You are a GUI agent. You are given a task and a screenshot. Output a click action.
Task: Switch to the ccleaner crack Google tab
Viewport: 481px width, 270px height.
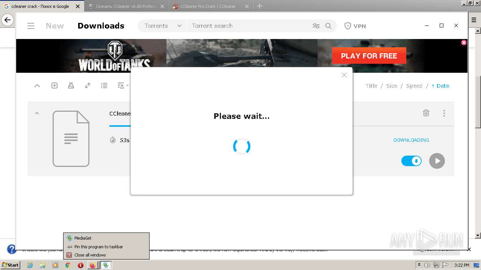[42, 6]
